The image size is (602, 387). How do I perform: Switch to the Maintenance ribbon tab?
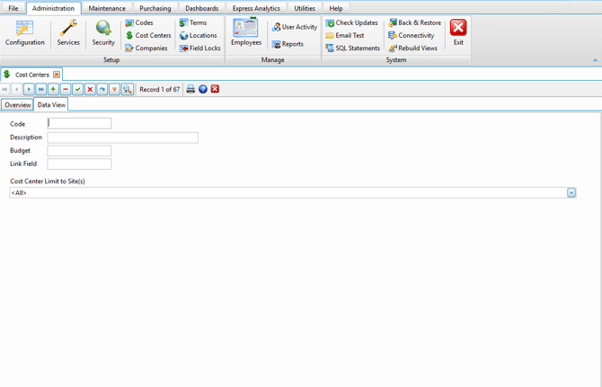click(x=107, y=8)
